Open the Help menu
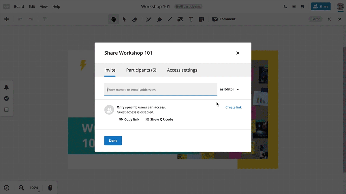Image resolution: width=346 pixels, height=194 pixels. tap(56, 6)
